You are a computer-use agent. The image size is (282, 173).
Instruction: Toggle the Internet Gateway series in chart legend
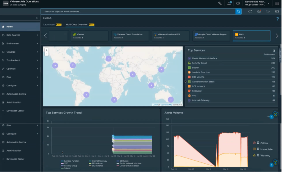point(98,161)
